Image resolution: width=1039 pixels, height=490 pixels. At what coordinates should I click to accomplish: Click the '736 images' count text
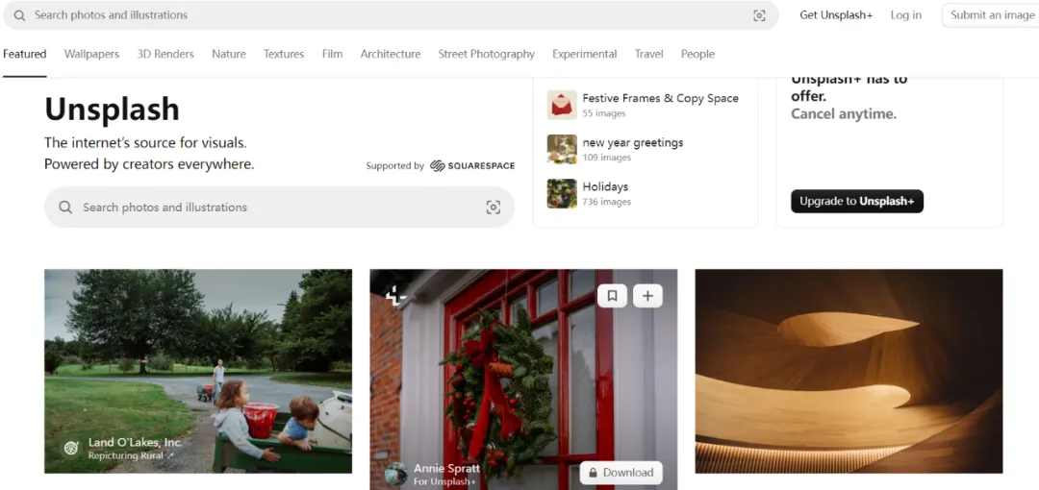(606, 202)
